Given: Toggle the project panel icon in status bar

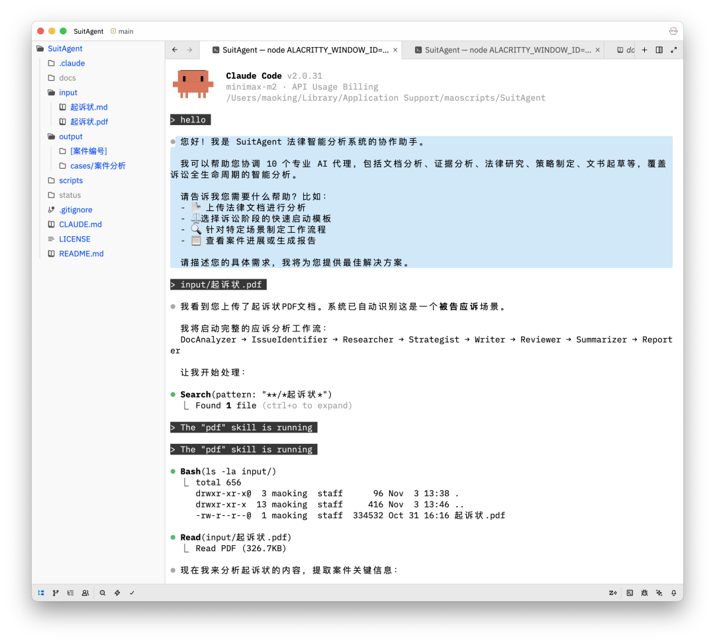Looking at the screenshot, I should click(41, 593).
